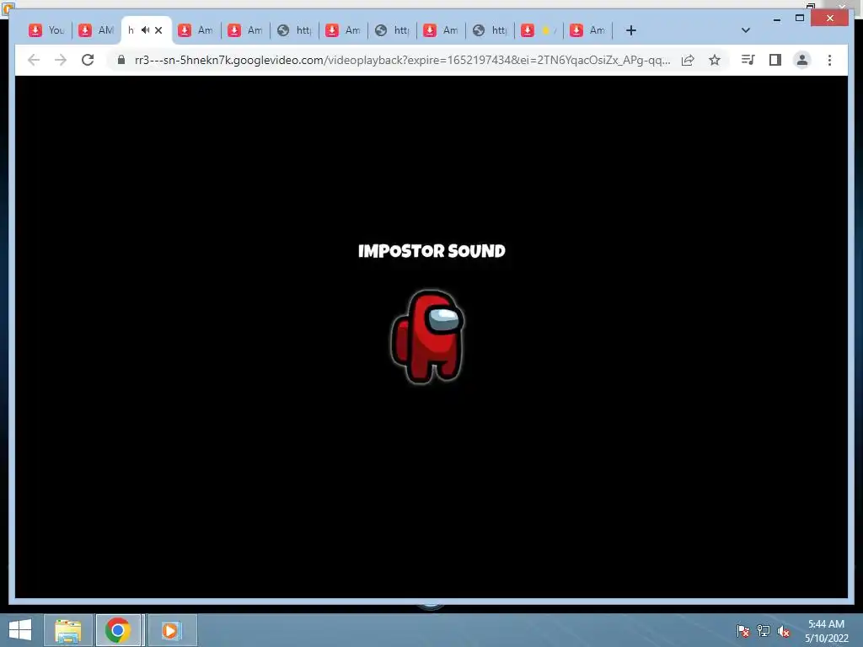Share this page using the share icon
This screenshot has width=863, height=647.
click(x=688, y=60)
